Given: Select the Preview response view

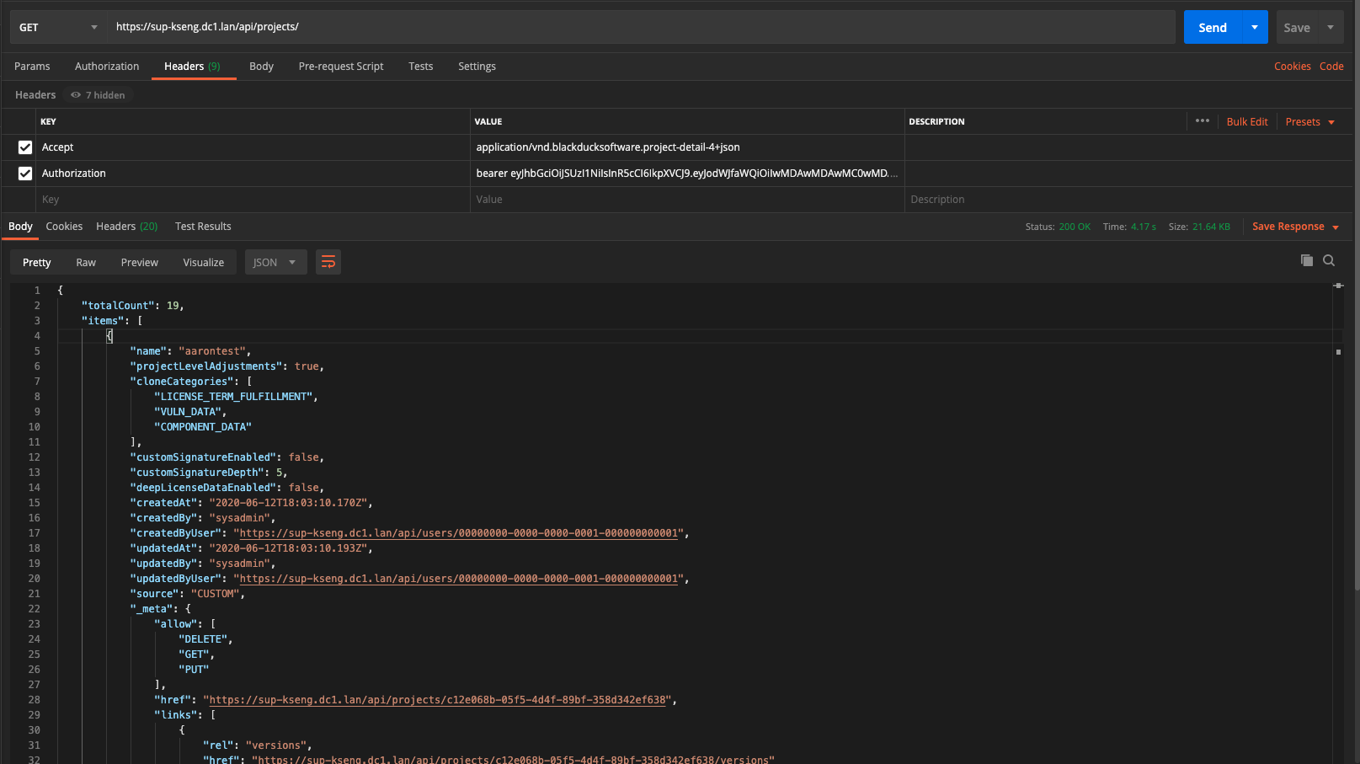Looking at the screenshot, I should pos(140,263).
